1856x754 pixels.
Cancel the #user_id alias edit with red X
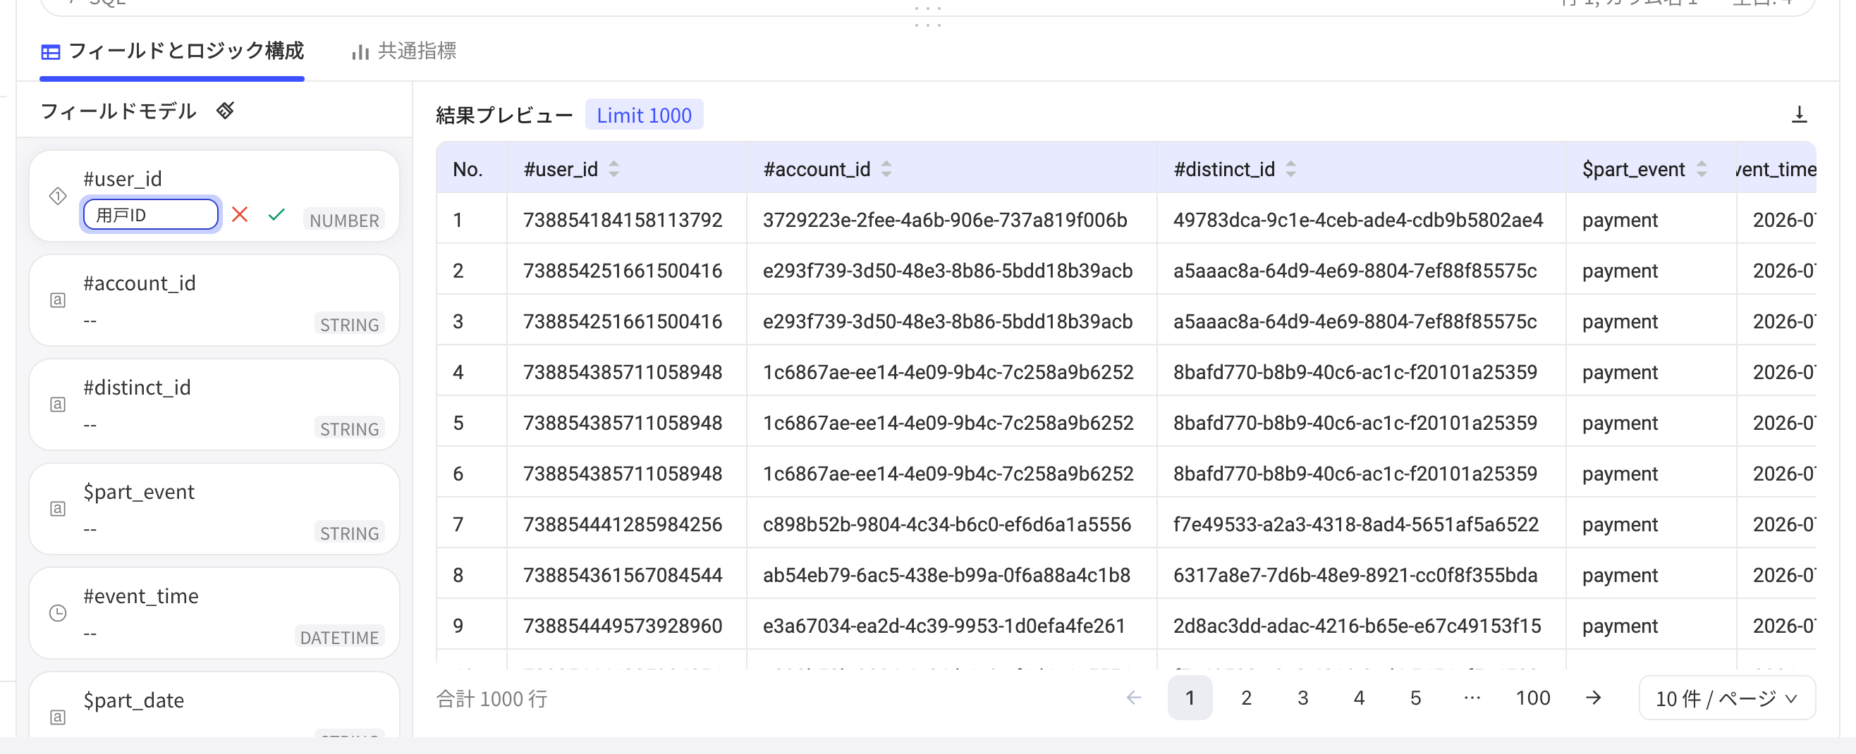pyautogui.click(x=240, y=215)
